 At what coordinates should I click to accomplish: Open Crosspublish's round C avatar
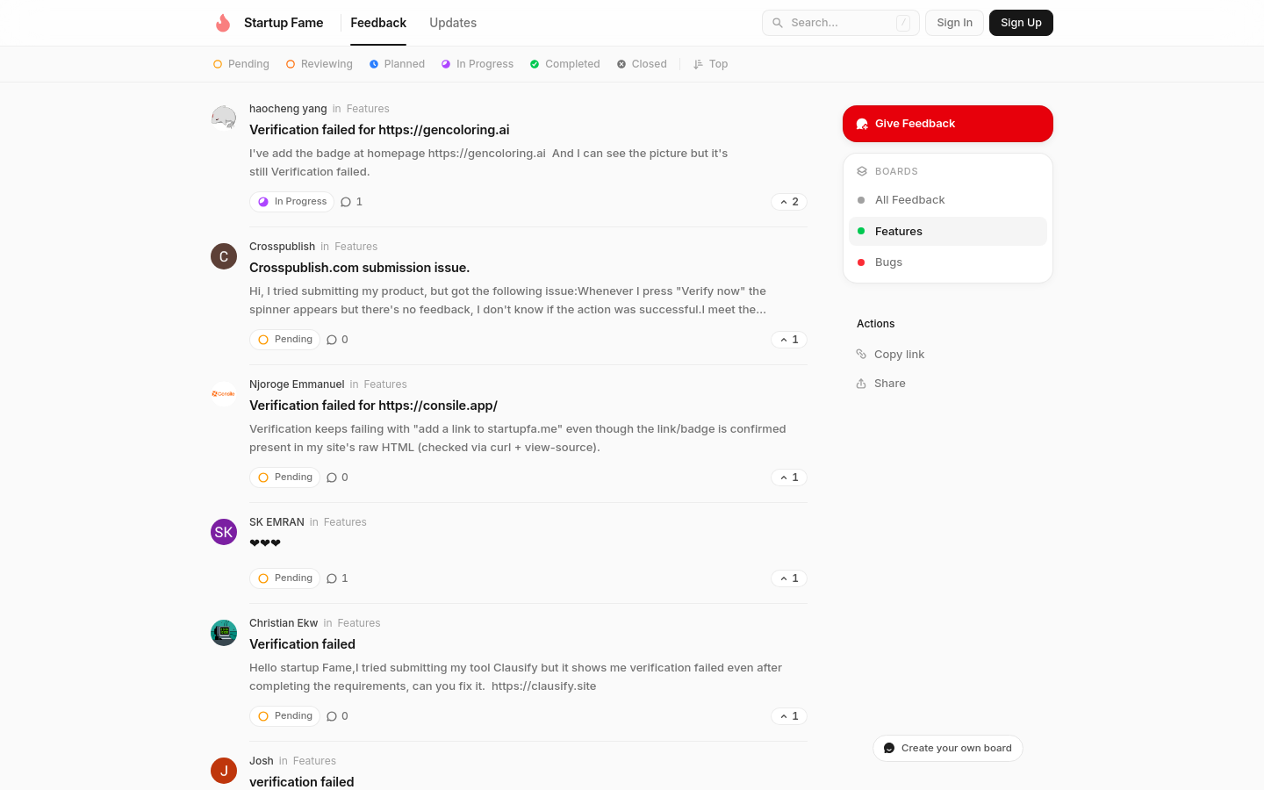[224, 256]
